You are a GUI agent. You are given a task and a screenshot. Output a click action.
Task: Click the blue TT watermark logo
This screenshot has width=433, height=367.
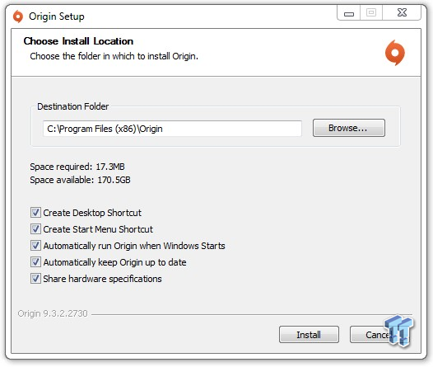click(398, 330)
